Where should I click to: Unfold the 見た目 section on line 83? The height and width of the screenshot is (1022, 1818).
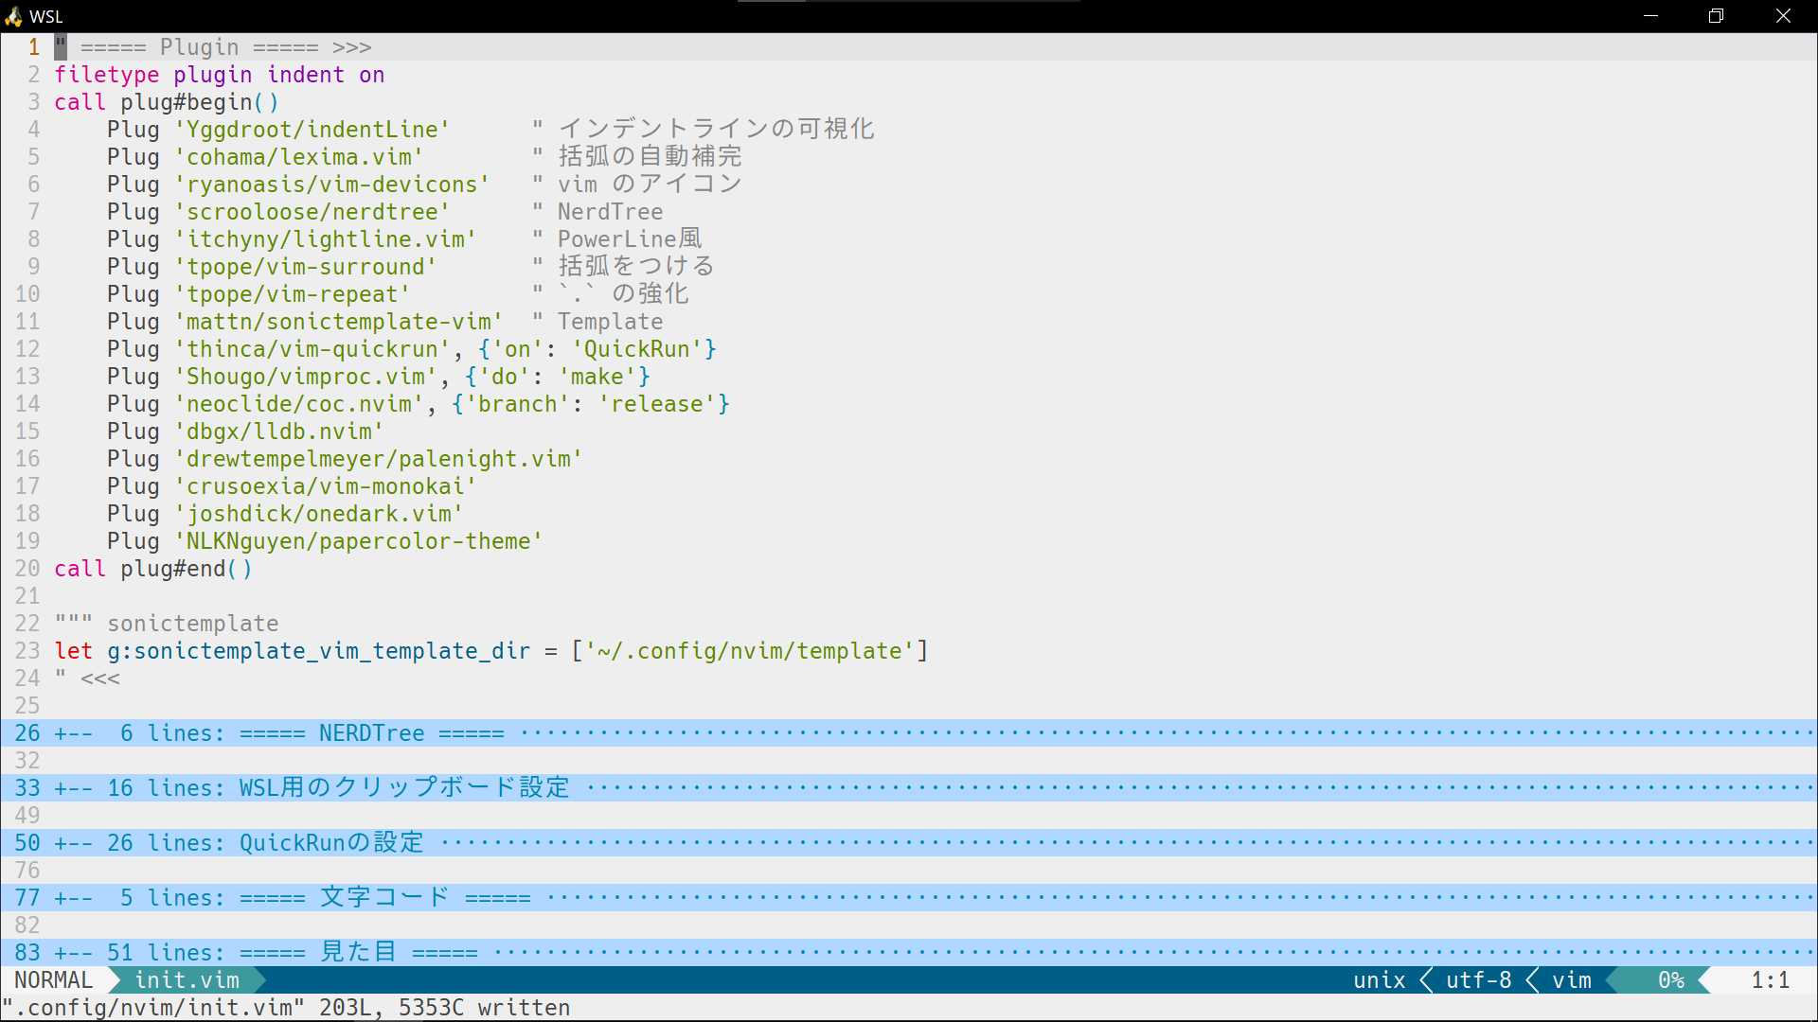click(x=358, y=953)
